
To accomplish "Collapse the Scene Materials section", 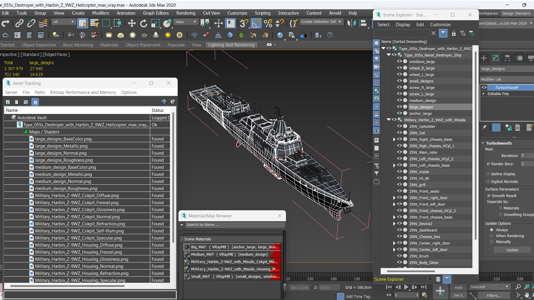I will pyautogui.click(x=182, y=239).
